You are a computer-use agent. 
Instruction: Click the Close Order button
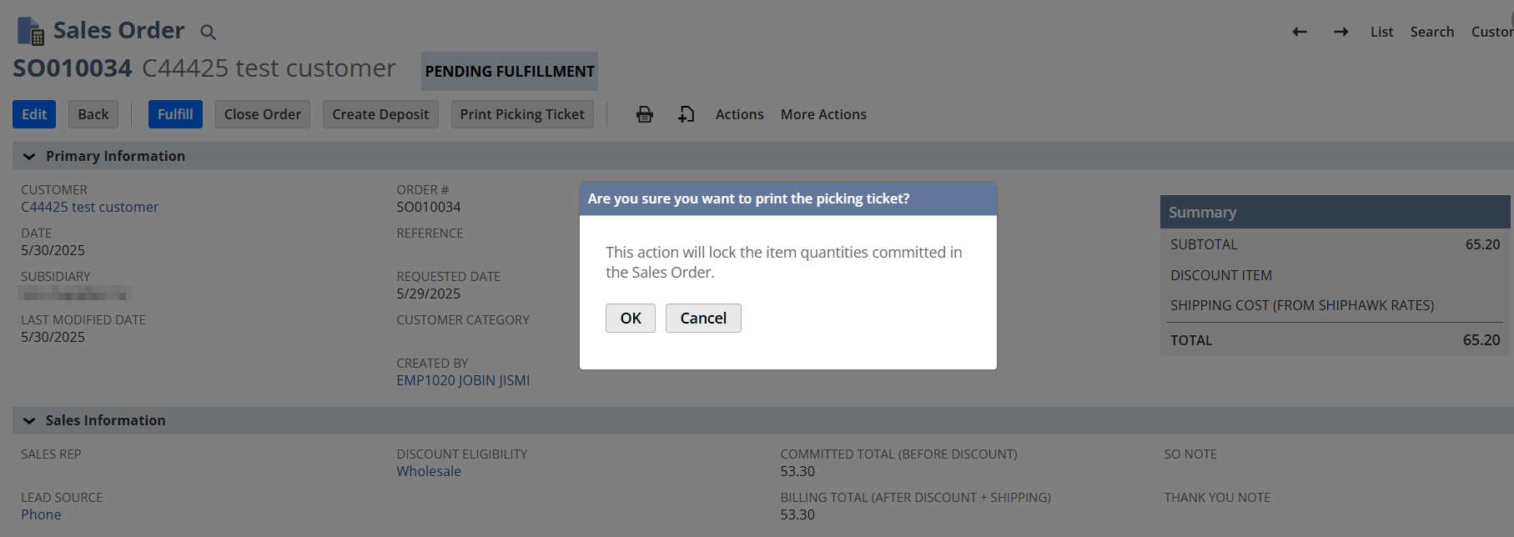(263, 114)
